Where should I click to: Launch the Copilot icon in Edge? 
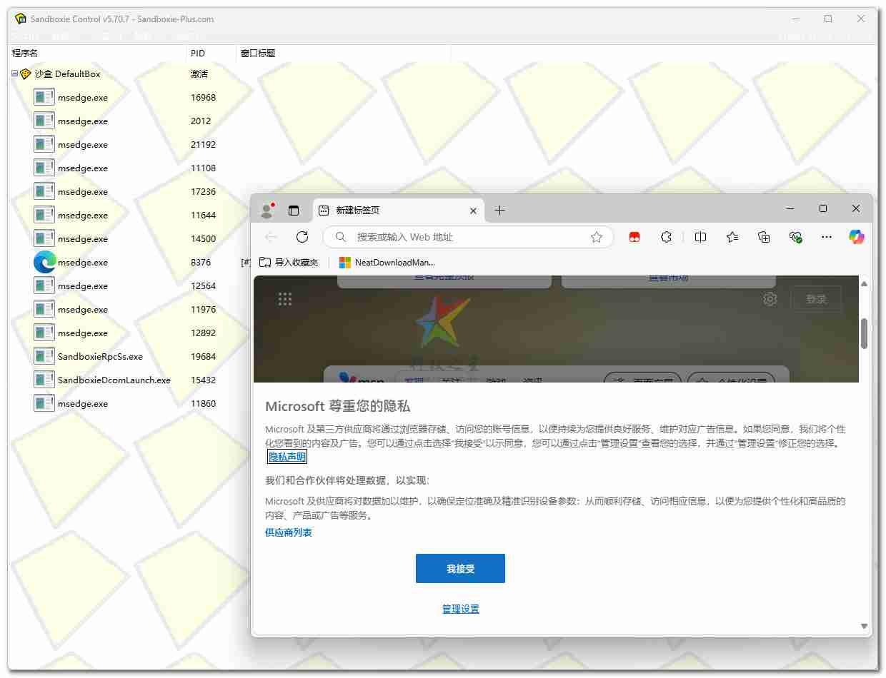click(856, 237)
